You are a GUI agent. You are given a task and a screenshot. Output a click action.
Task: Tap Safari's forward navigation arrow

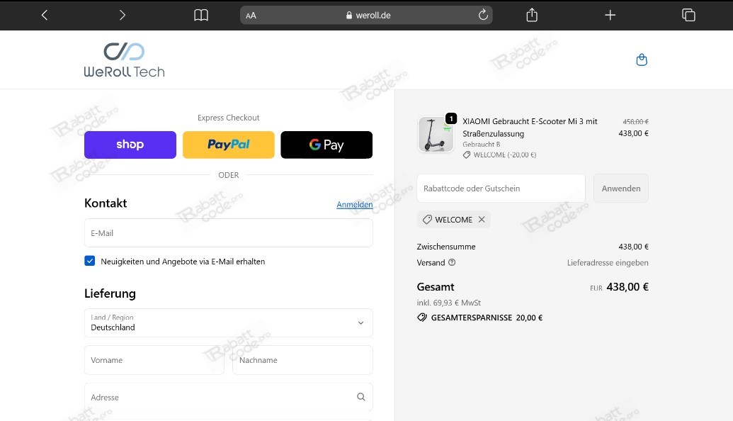(x=122, y=15)
